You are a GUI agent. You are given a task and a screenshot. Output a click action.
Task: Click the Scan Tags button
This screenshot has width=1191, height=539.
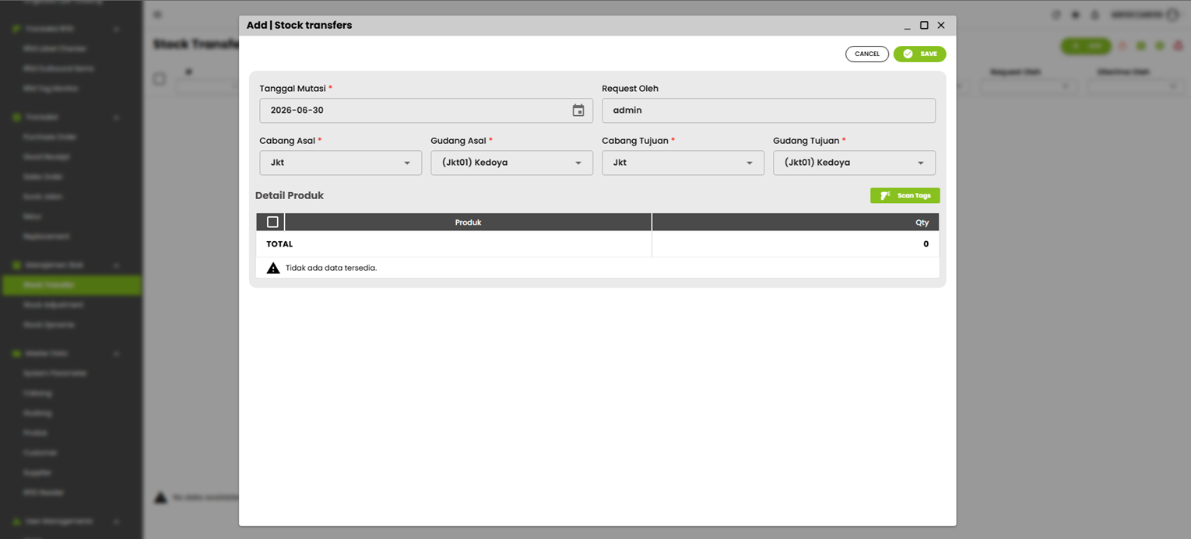(x=905, y=195)
